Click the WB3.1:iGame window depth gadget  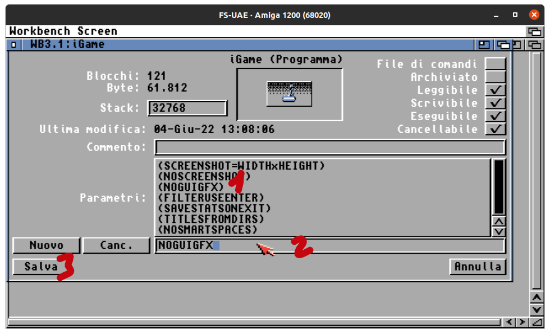click(x=503, y=44)
